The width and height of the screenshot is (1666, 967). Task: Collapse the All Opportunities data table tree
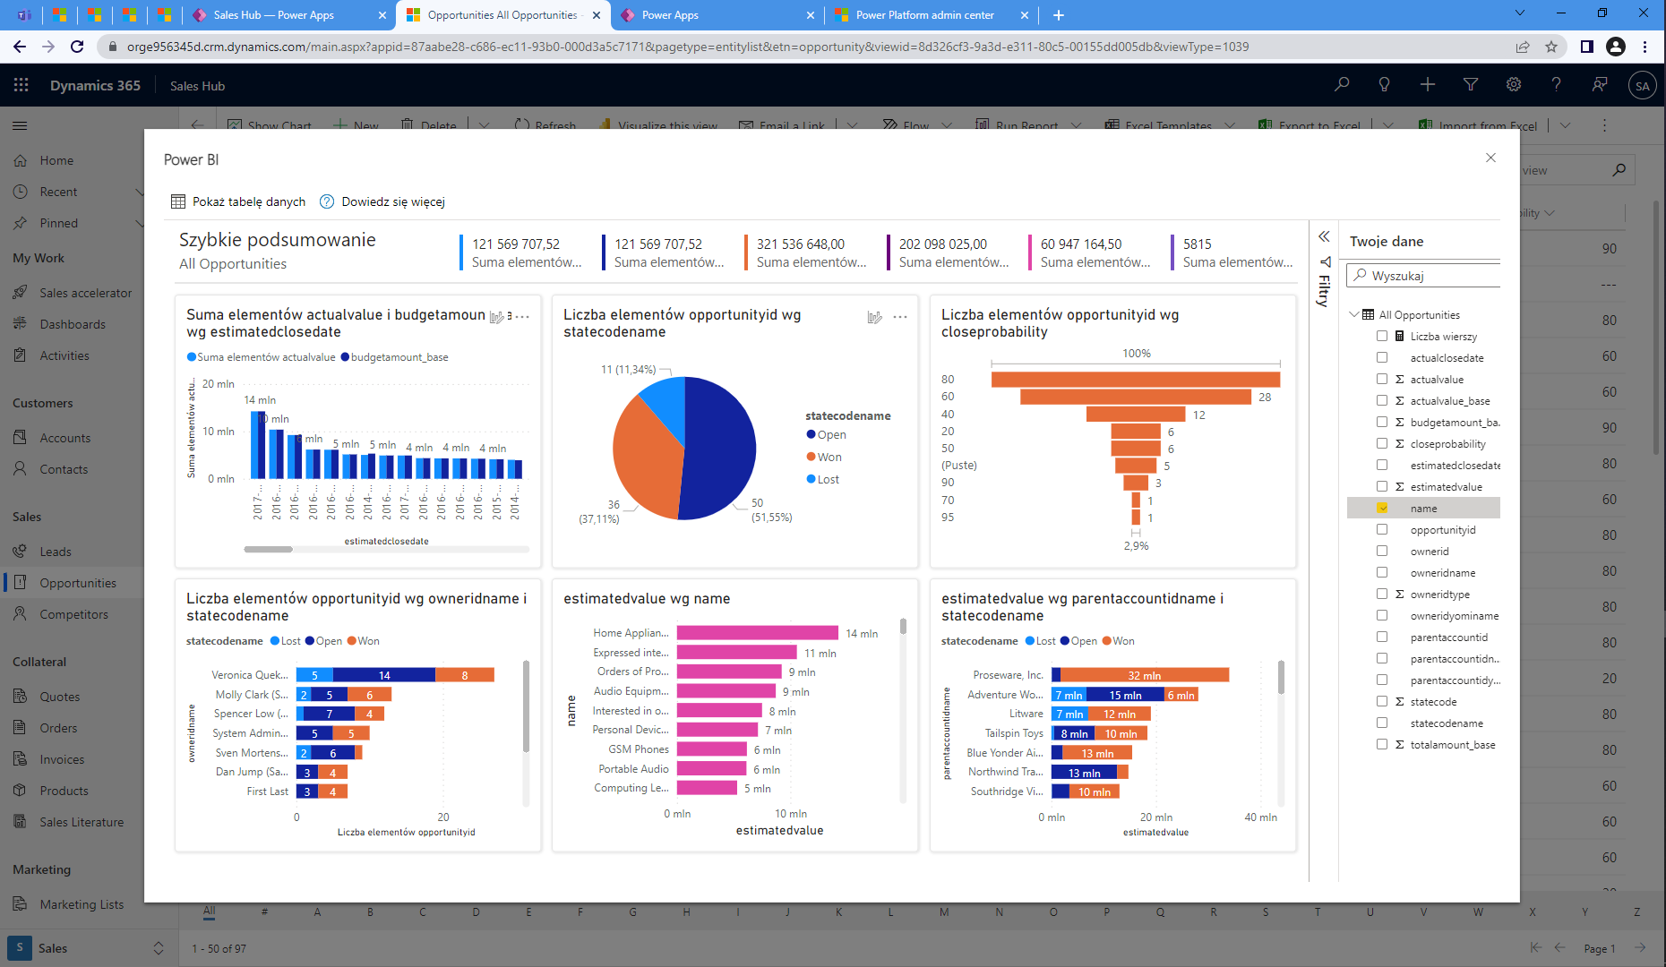tap(1354, 314)
